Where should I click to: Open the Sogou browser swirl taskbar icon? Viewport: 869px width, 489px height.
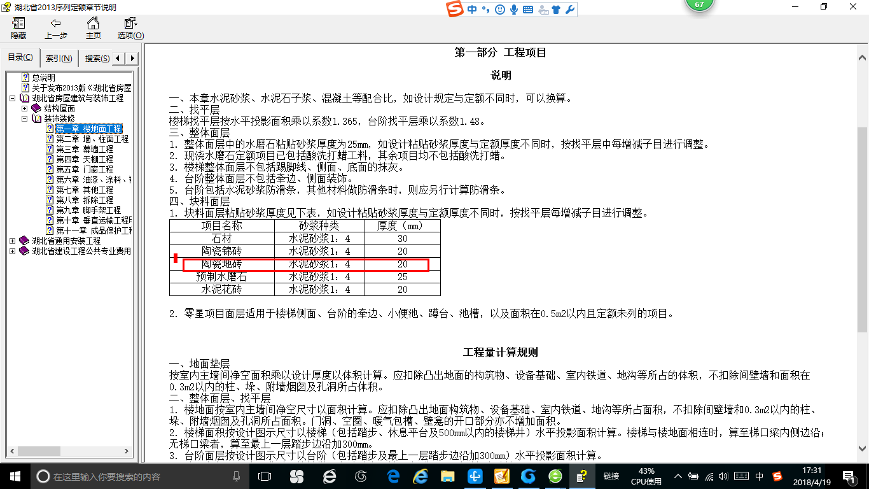361,476
